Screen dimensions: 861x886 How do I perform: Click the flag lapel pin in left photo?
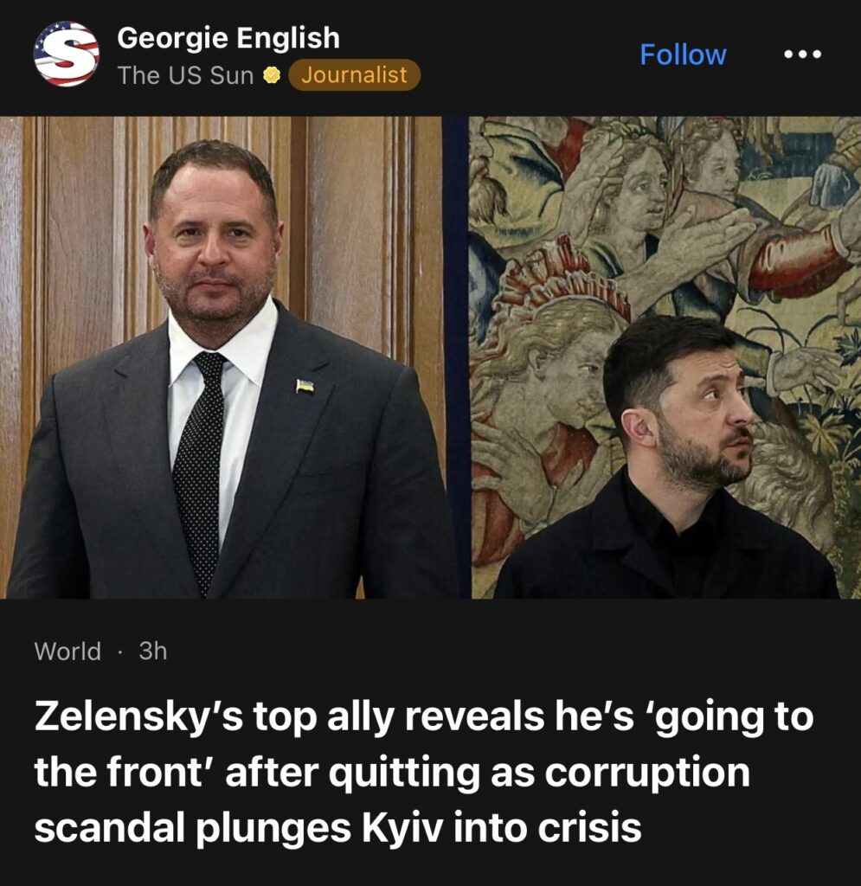(305, 387)
